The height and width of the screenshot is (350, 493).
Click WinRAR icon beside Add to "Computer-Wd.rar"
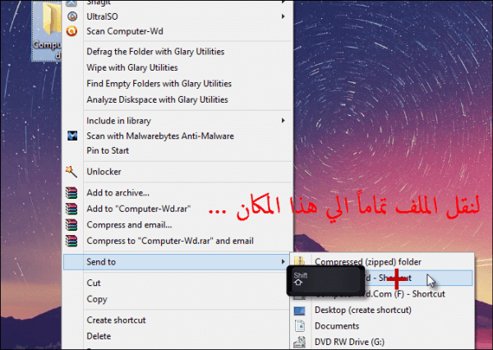pyautogui.click(x=71, y=209)
